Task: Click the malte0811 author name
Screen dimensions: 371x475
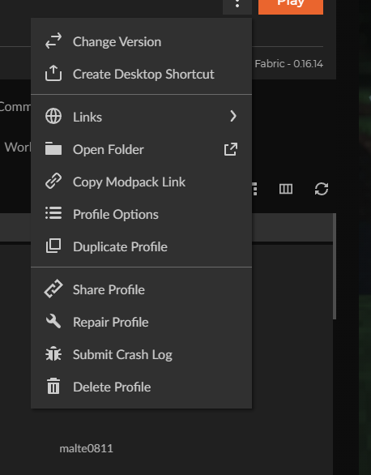Action: pyautogui.click(x=86, y=448)
